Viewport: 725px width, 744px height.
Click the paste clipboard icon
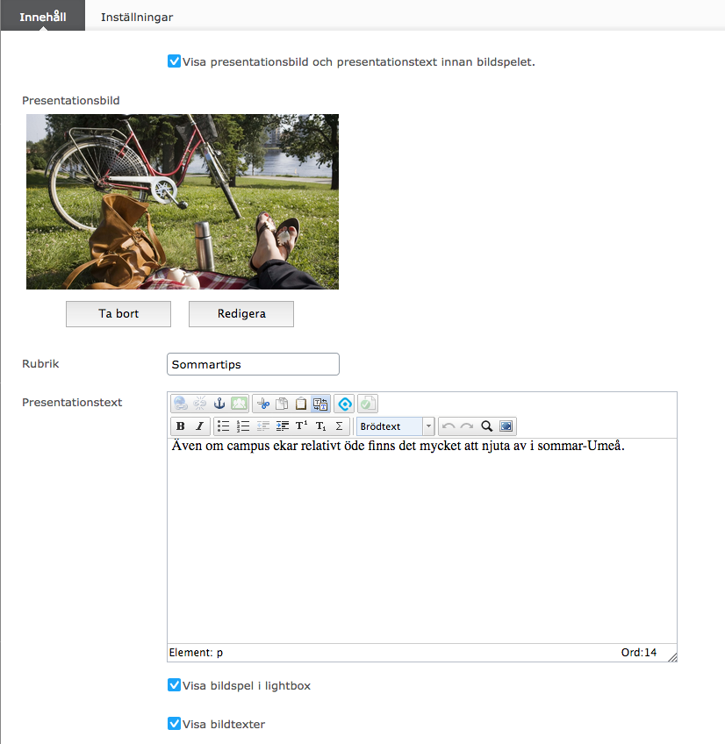(301, 404)
